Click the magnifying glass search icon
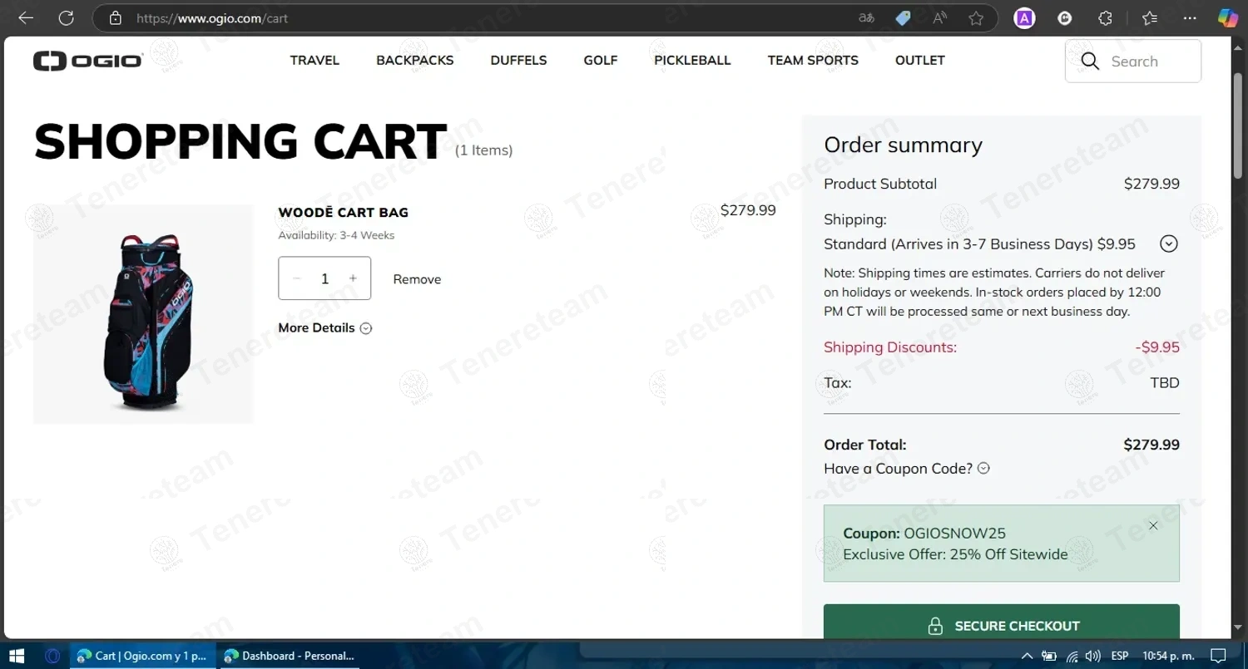Screen dimensions: 1248x669 click(x=1090, y=61)
